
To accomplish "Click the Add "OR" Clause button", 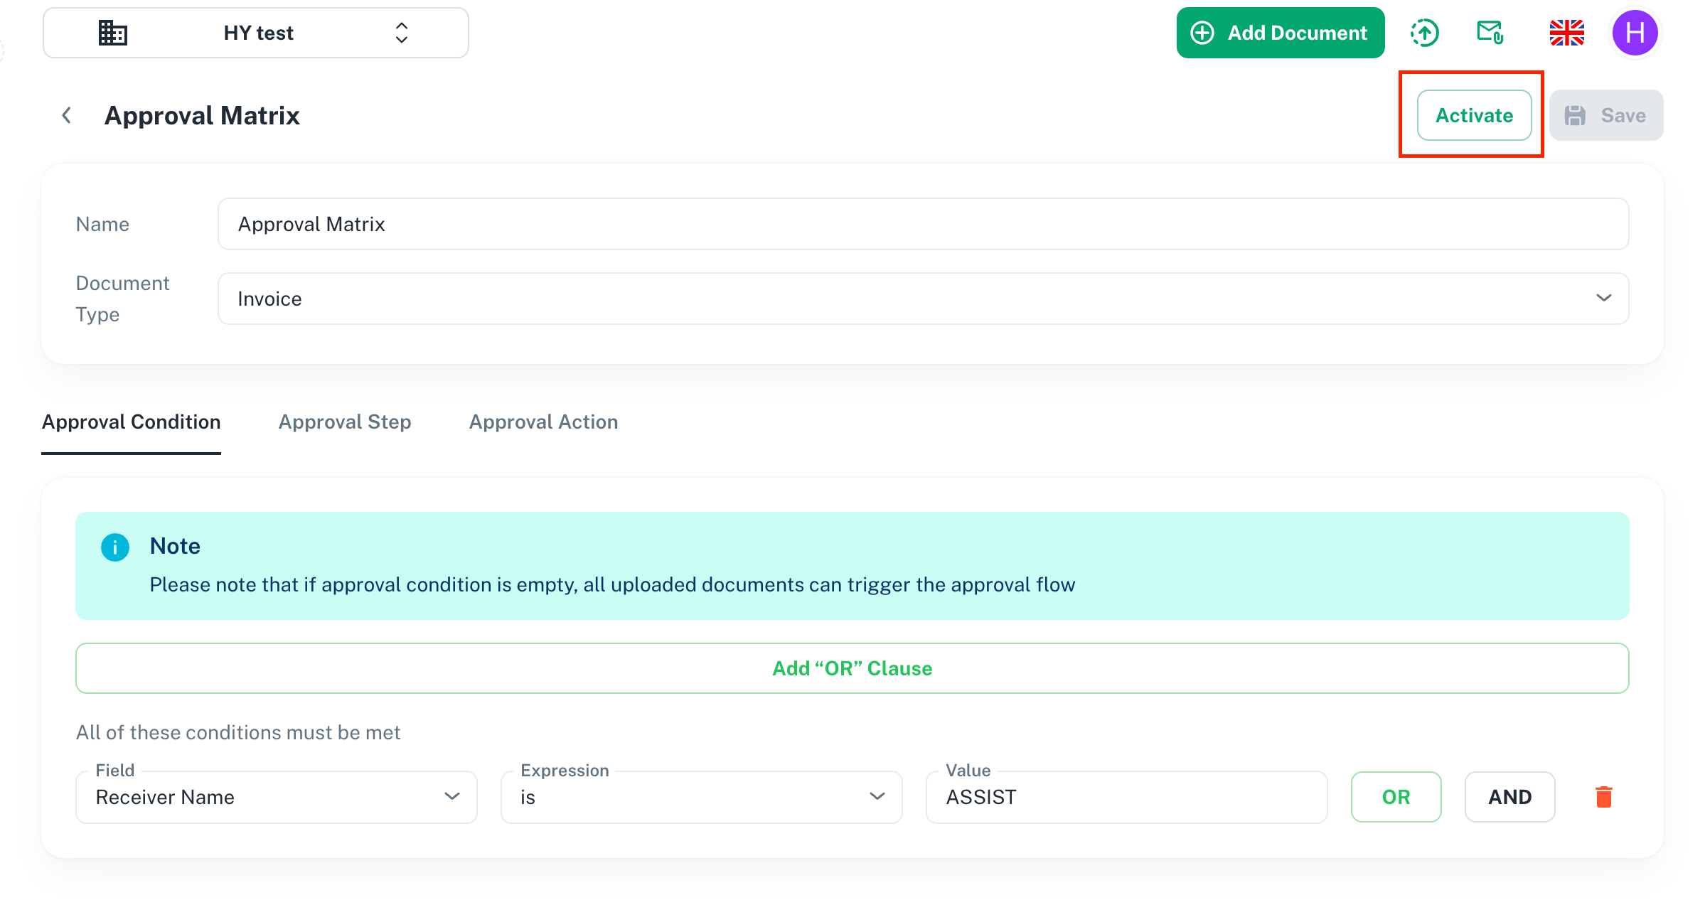I will pos(852,668).
